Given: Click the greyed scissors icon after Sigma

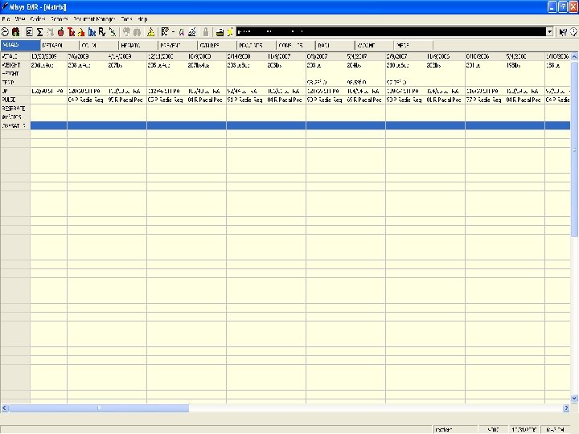Looking at the screenshot, I should [50, 32].
